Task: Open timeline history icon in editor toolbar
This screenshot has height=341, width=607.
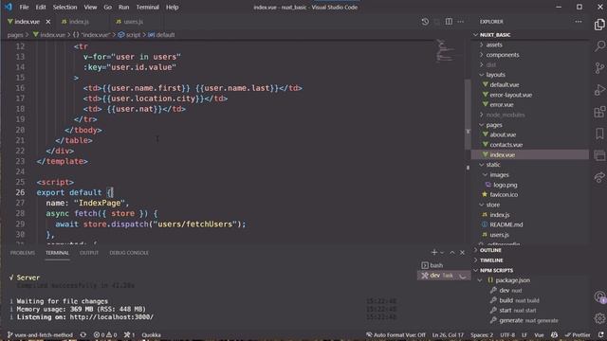Action: click(425, 22)
